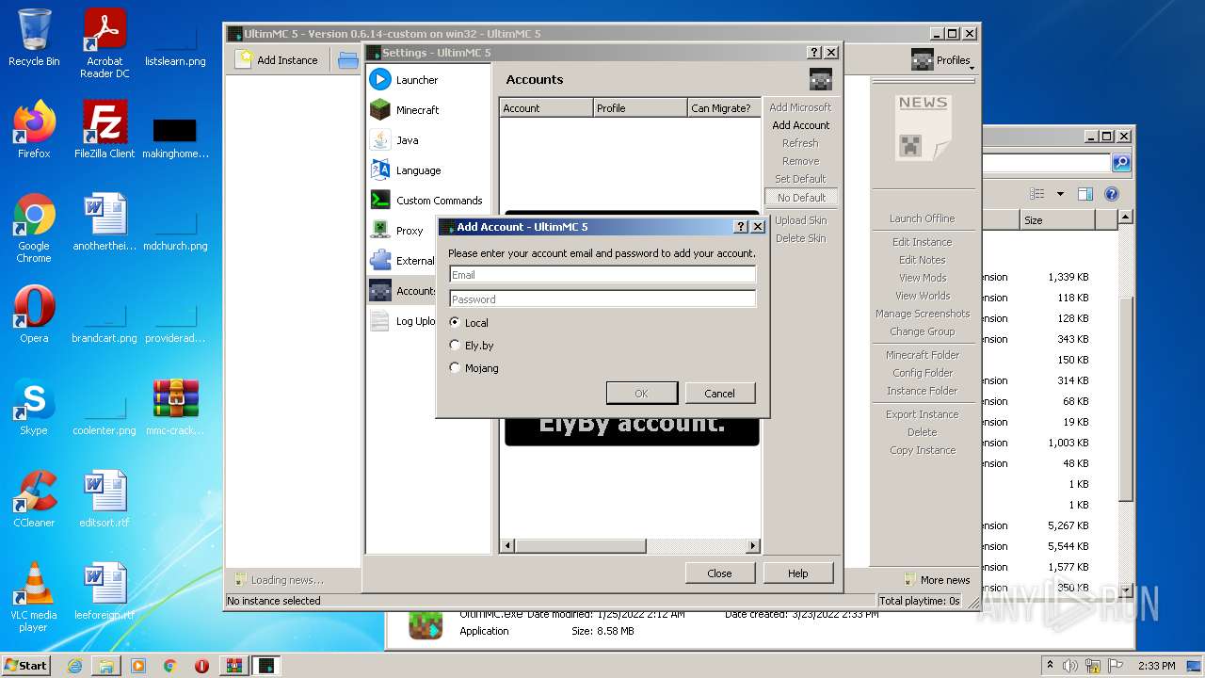Image resolution: width=1205 pixels, height=678 pixels.
Task: Click the Size column header in Explorer
Action: 1058,220
